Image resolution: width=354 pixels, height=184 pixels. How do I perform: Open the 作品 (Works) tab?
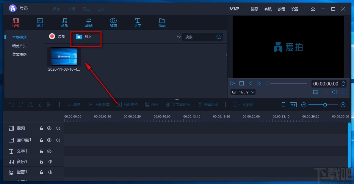(162, 23)
